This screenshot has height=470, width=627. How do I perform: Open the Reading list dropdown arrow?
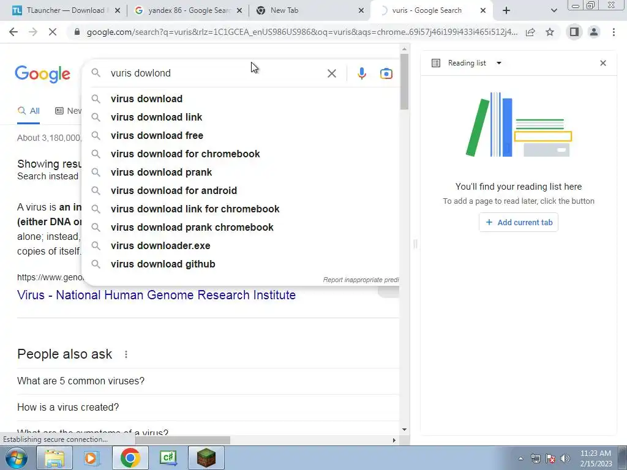pyautogui.click(x=498, y=63)
